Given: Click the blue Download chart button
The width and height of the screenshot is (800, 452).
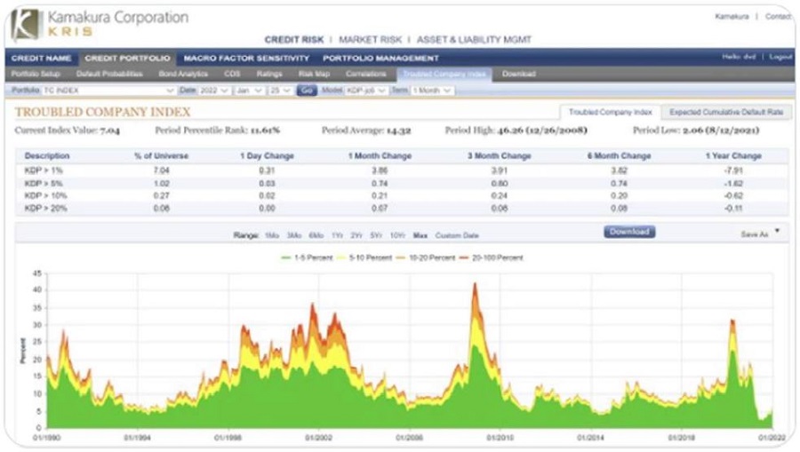Looking at the screenshot, I should click(630, 232).
